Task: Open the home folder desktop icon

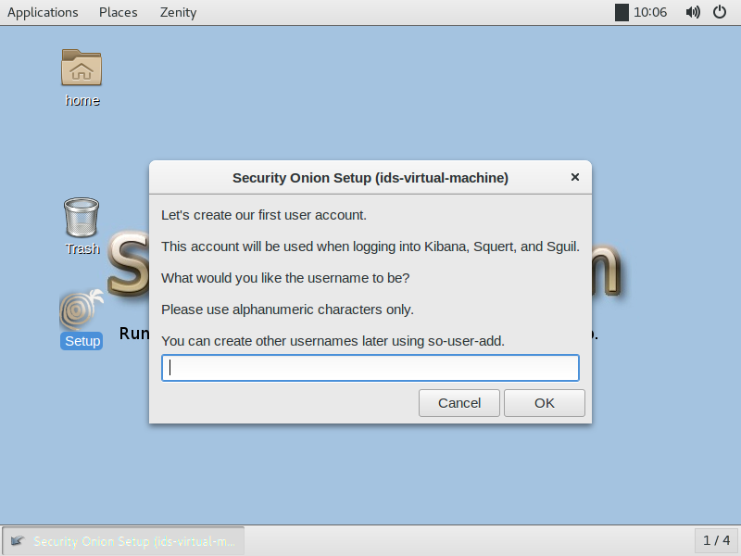Action: point(82,68)
